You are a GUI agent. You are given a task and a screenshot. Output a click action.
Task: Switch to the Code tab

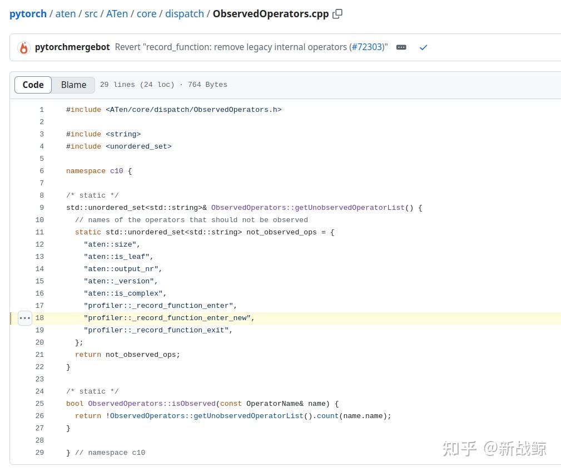point(33,85)
